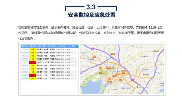Screen dimensions: 182x102
Task: Click the 上报部门 column header
Action: (53, 46)
